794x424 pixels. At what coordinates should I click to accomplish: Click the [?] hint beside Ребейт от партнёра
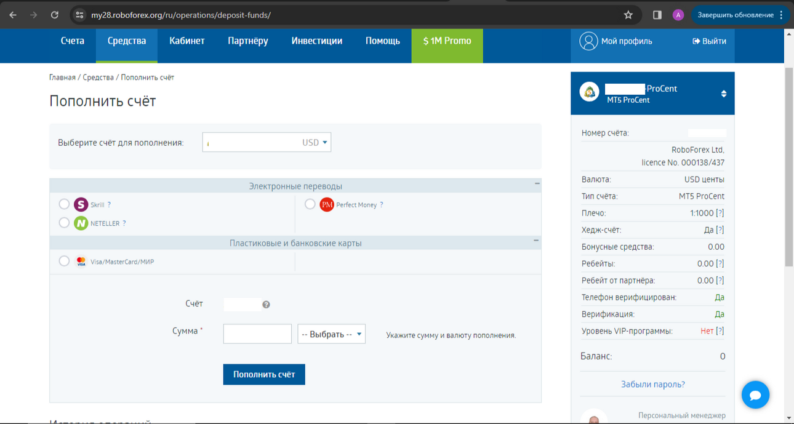pos(720,280)
